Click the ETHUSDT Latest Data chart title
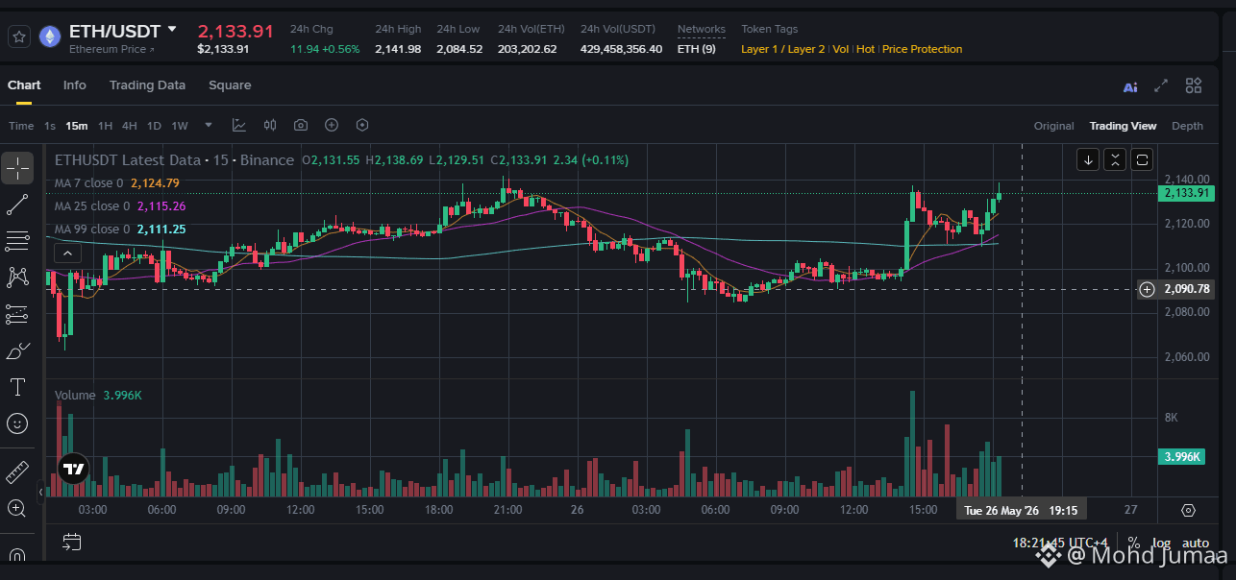This screenshot has width=1236, height=580. click(x=174, y=160)
